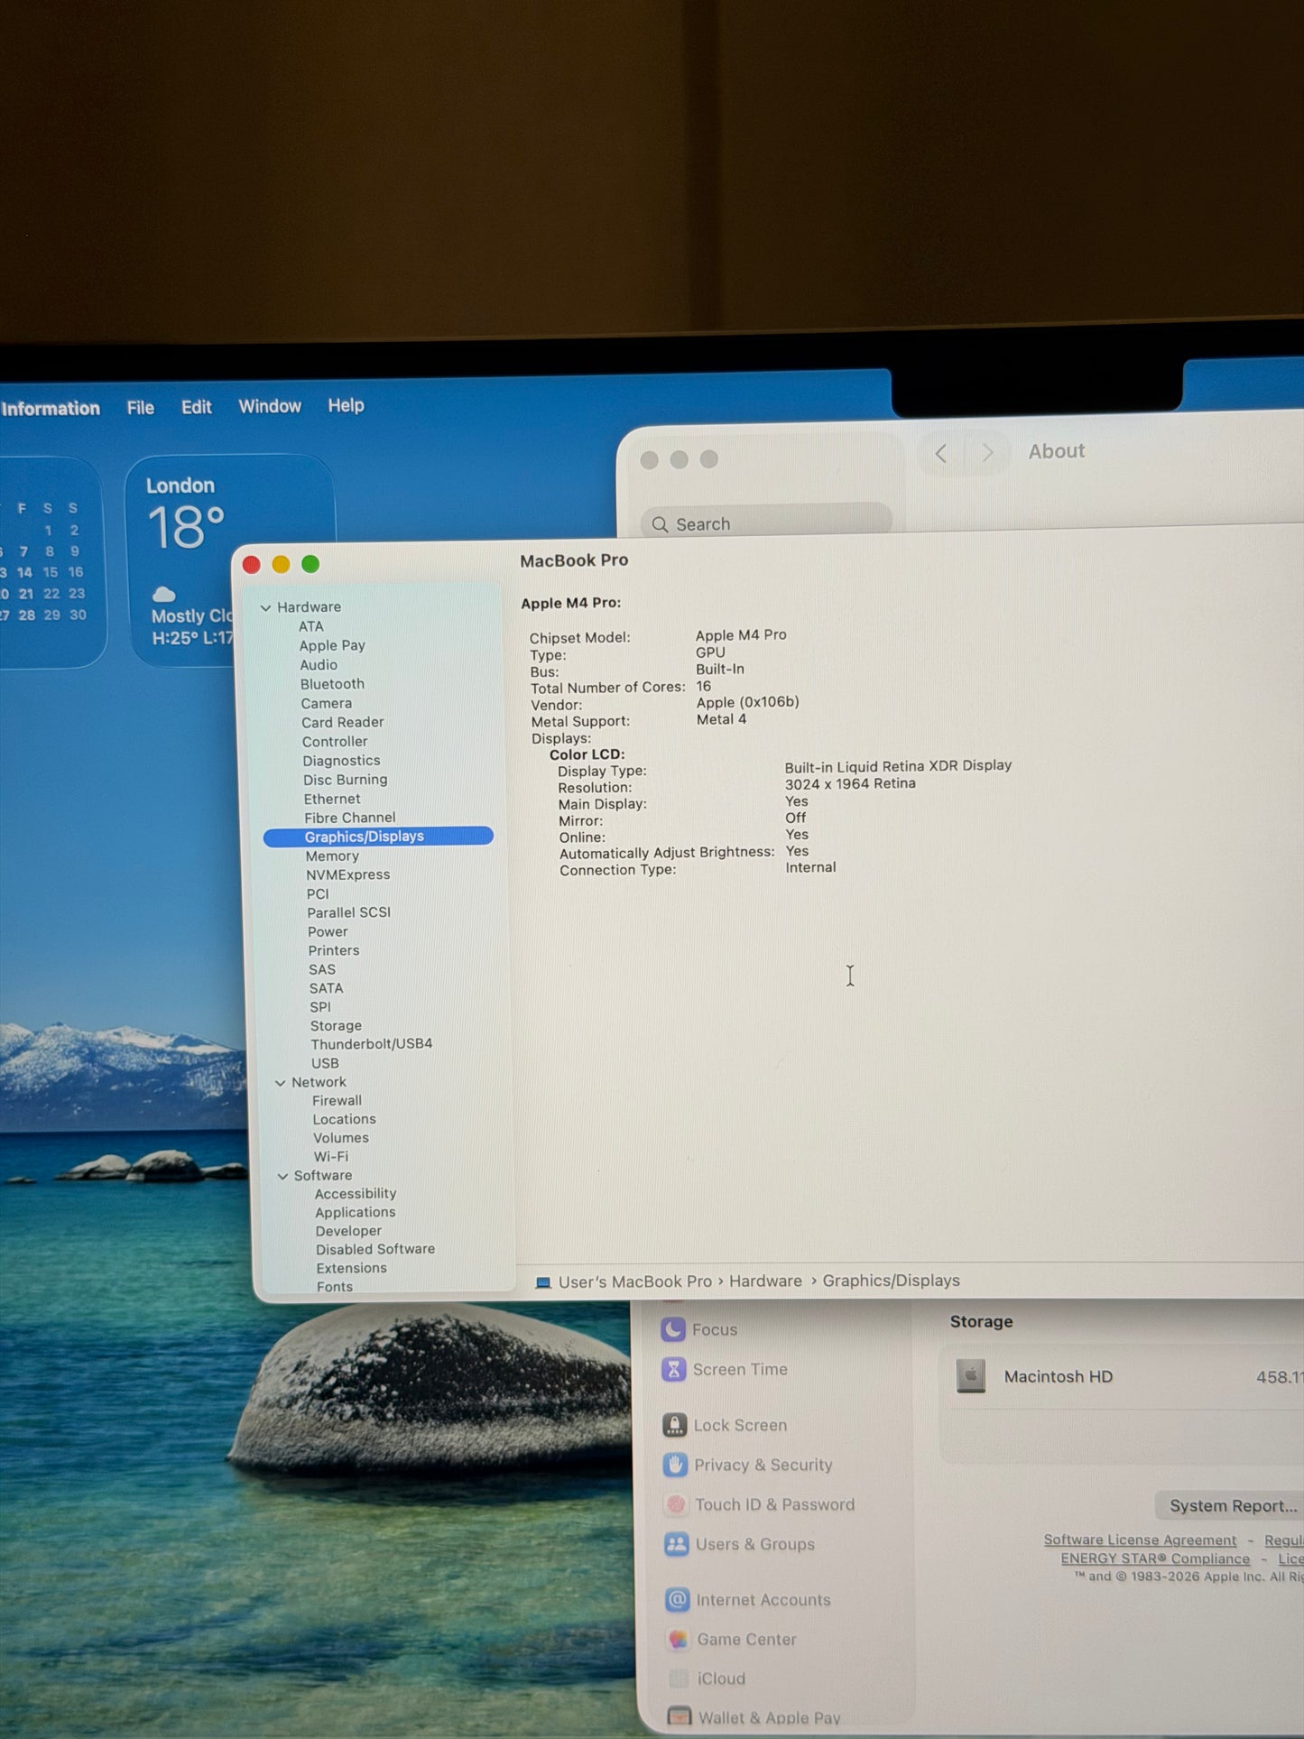The image size is (1304, 1739).
Task: Open the Software License Agreement link
Action: (1140, 1540)
